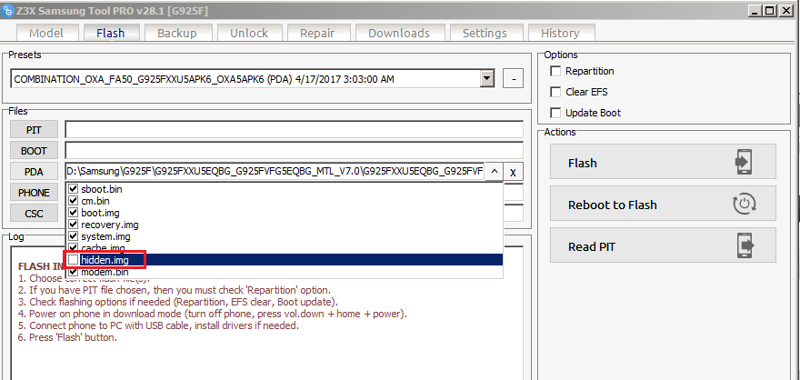
Task: Switch to the Downloads tab
Action: tap(399, 33)
